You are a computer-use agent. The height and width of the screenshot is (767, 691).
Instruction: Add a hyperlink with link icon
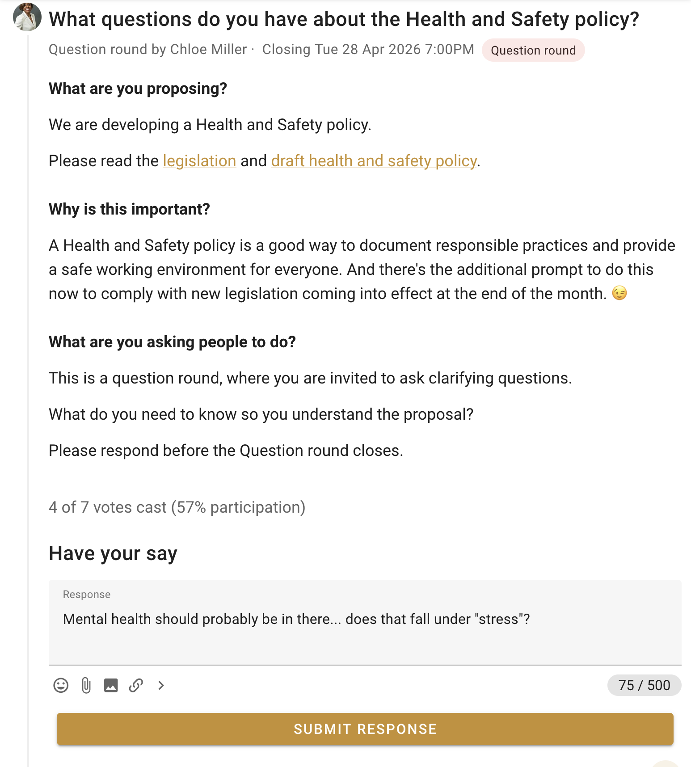(136, 685)
